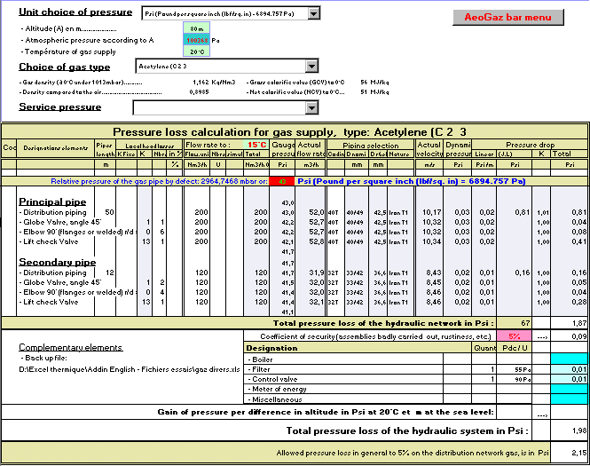Select the principal Lift check Valve row label

(49, 241)
